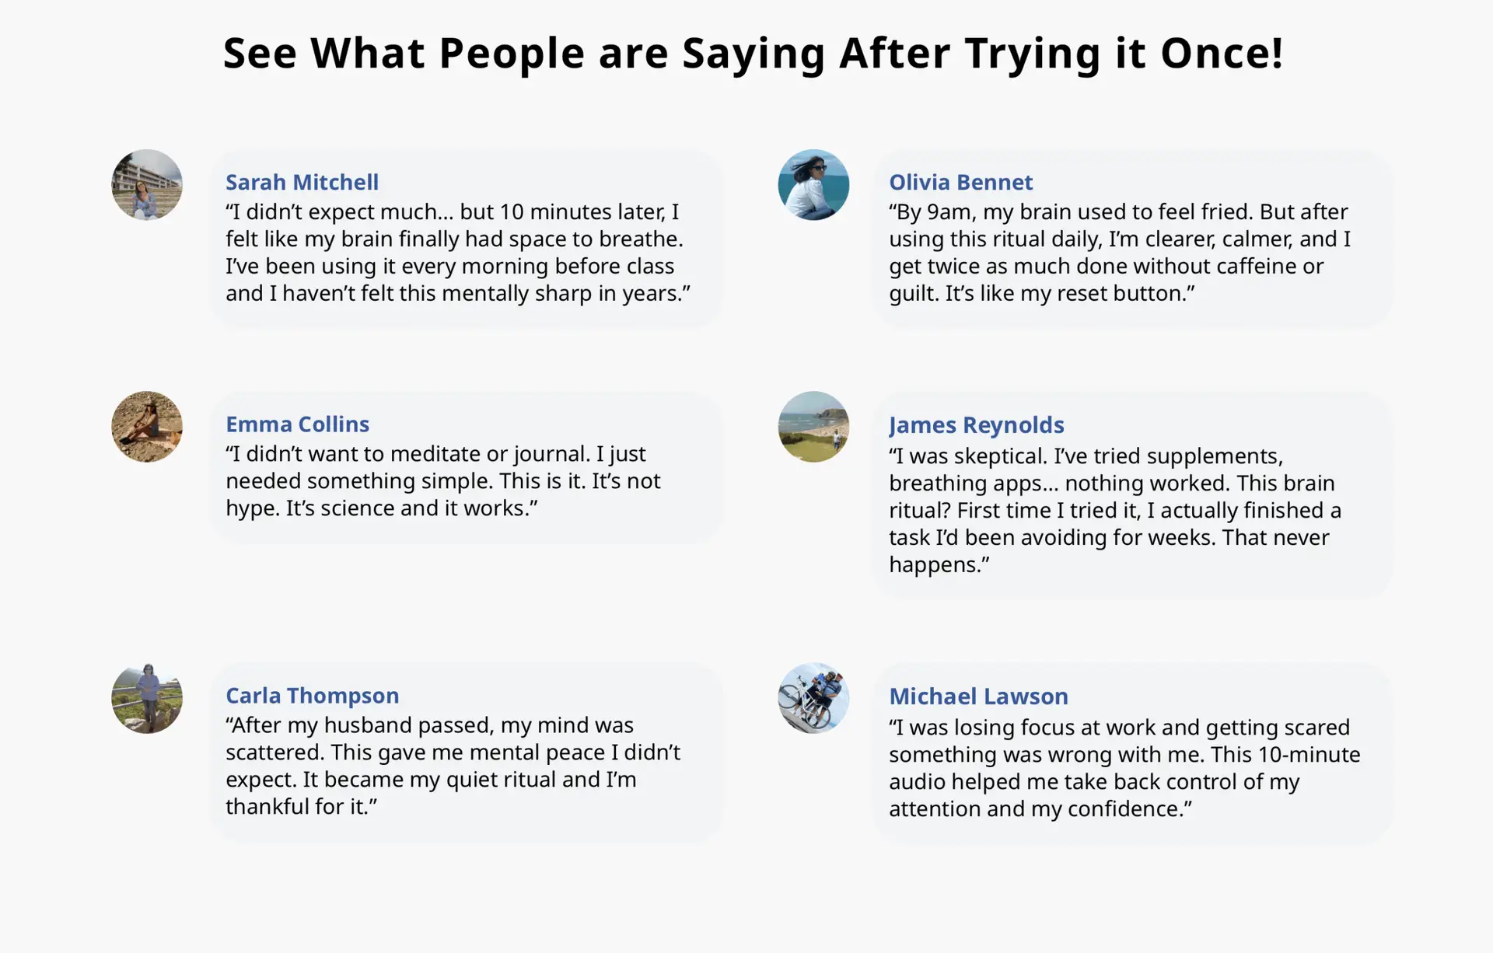The image size is (1493, 953).
Task: Select the Carla Thompson name heading
Action: pyautogui.click(x=312, y=695)
